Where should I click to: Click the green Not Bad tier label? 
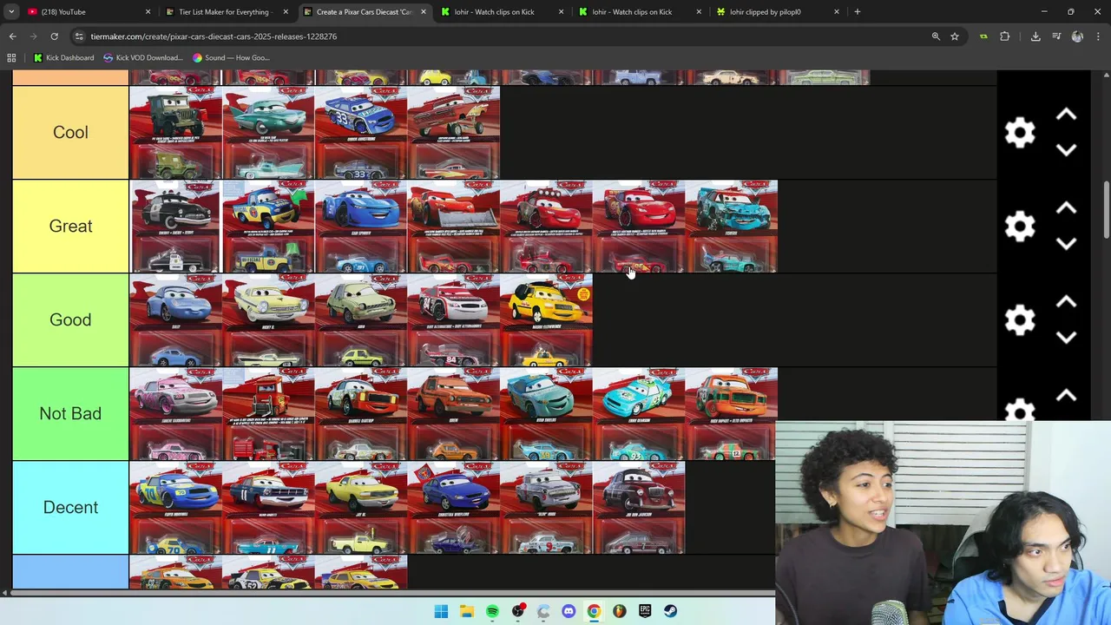pyautogui.click(x=70, y=414)
